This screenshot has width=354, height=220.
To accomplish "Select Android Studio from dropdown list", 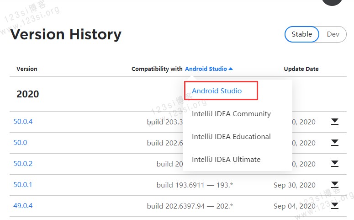I will pyautogui.click(x=217, y=91).
